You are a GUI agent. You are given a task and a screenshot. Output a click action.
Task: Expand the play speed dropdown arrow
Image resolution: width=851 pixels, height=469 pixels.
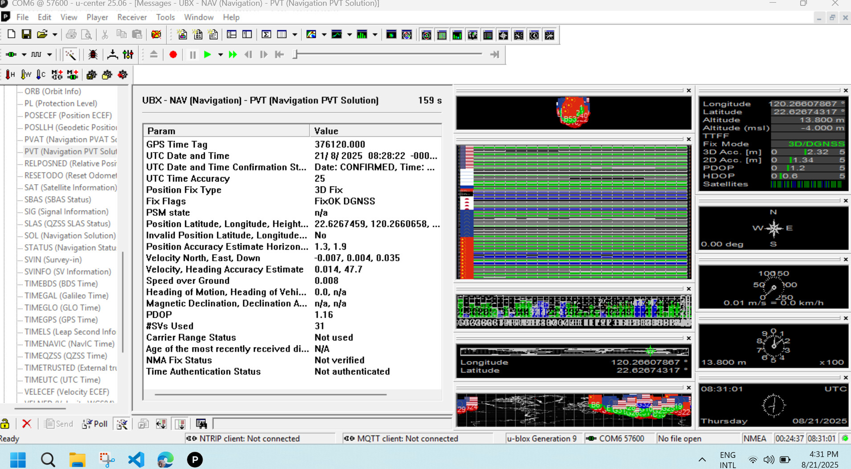click(220, 54)
